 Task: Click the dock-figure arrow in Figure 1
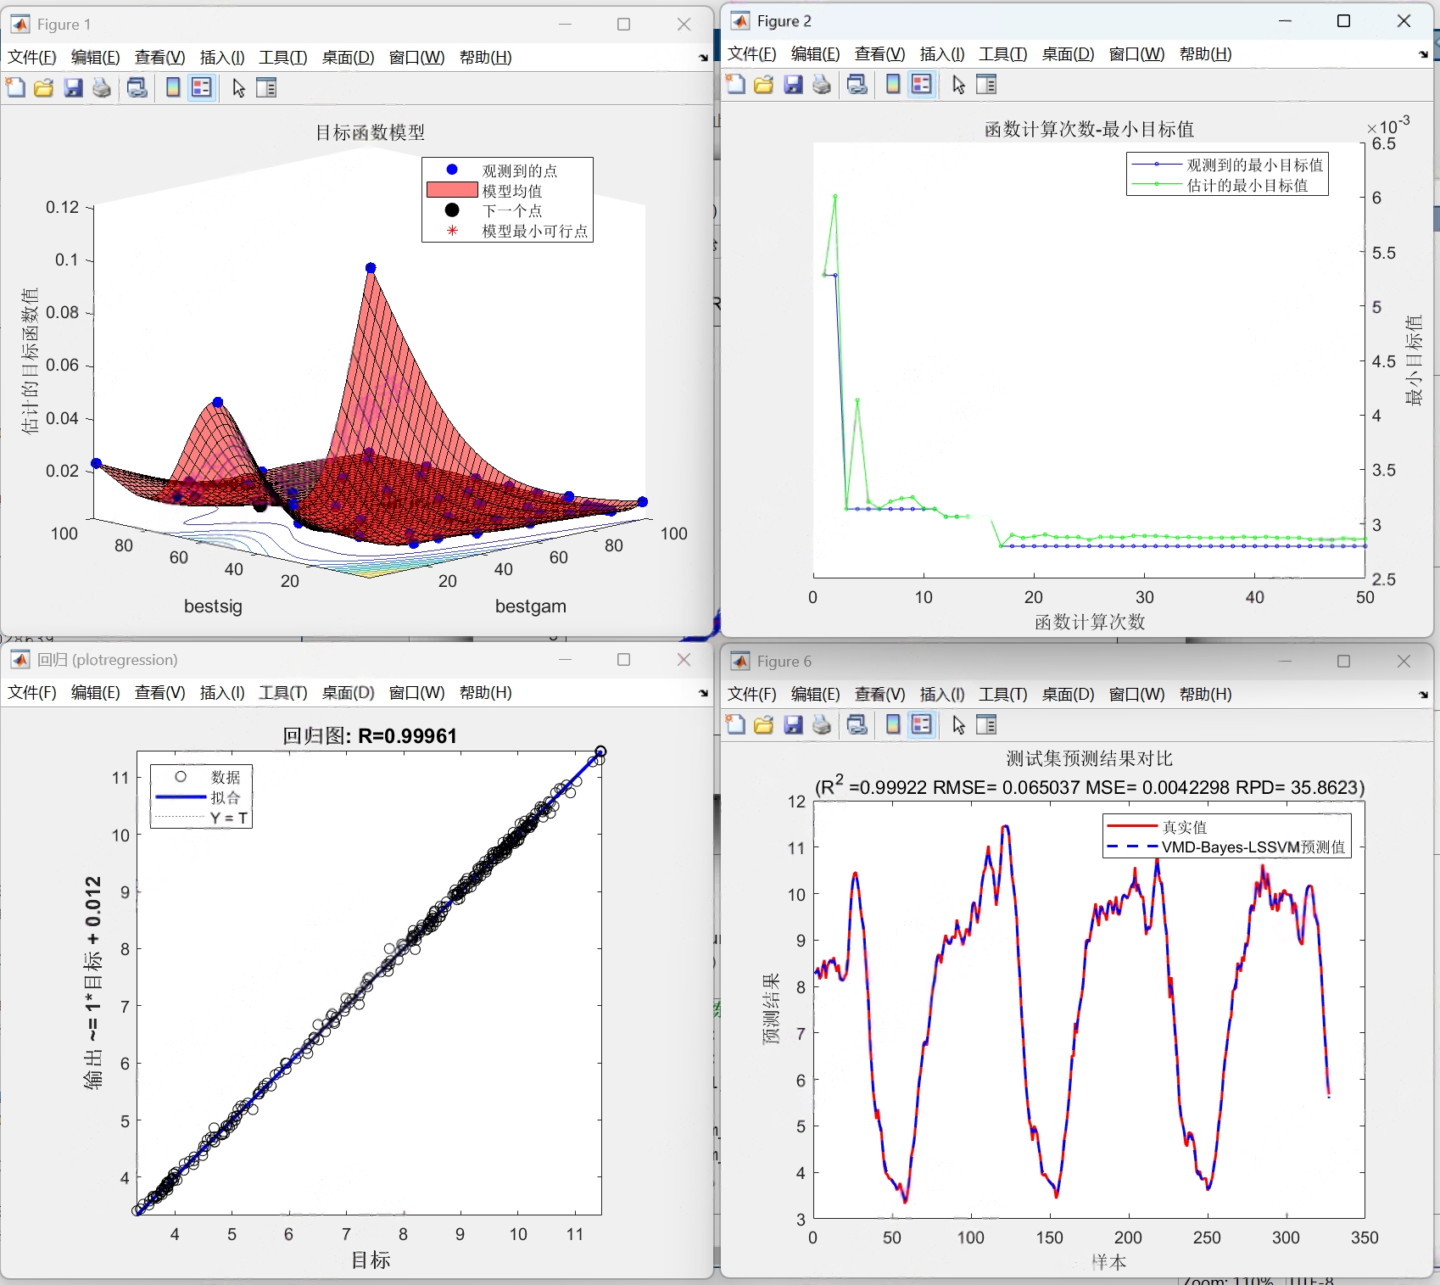(x=703, y=58)
